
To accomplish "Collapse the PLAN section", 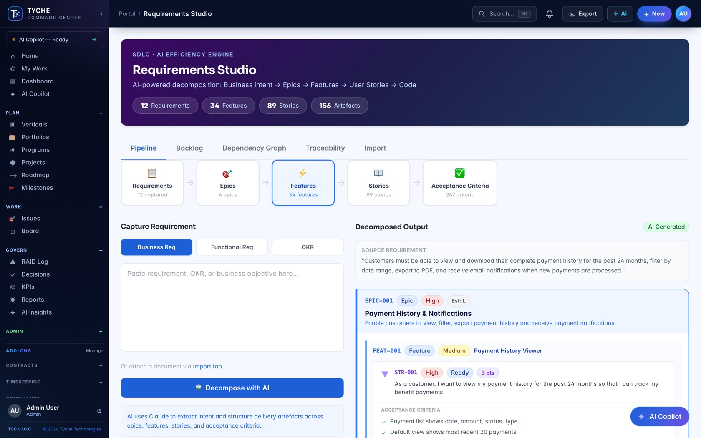I will pos(101,113).
